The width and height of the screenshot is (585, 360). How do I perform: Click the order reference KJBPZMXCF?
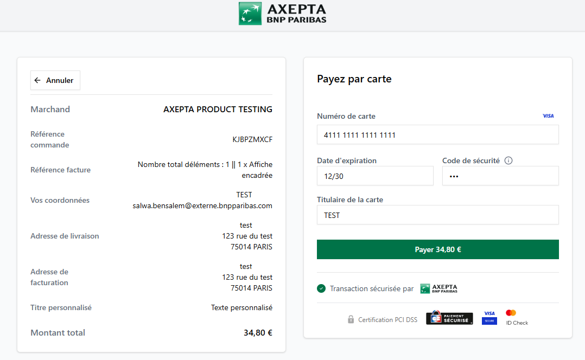click(252, 139)
